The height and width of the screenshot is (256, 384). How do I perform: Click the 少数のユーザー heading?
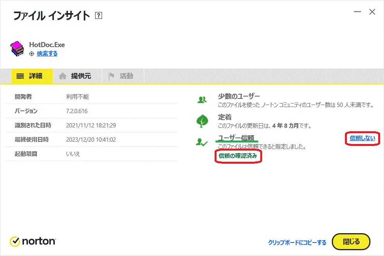tap(239, 96)
